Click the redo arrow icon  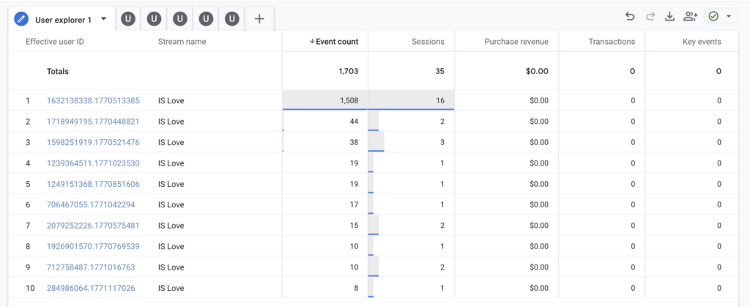tap(650, 17)
